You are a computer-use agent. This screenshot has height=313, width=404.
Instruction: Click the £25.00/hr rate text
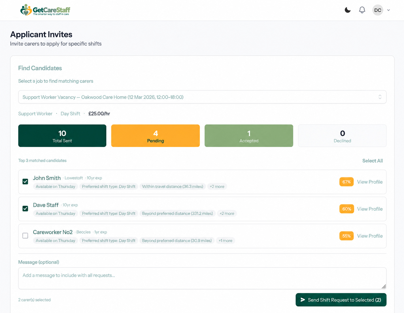(99, 114)
